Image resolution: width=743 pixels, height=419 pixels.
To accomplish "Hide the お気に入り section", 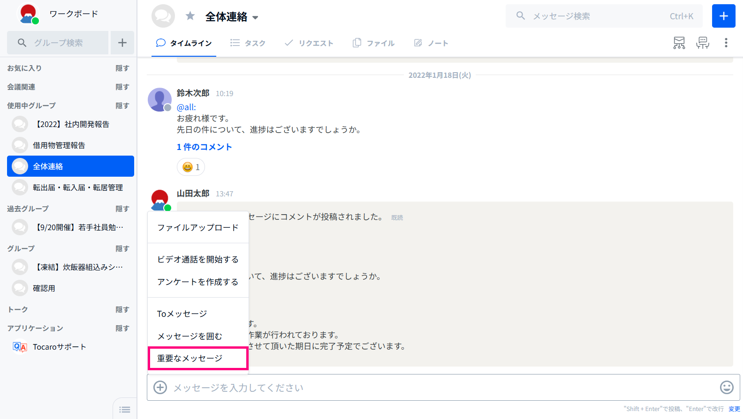I will click(x=122, y=68).
